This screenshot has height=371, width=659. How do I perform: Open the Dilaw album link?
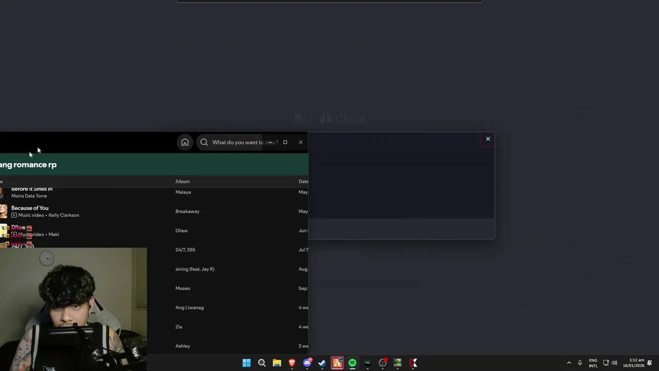[x=181, y=230]
